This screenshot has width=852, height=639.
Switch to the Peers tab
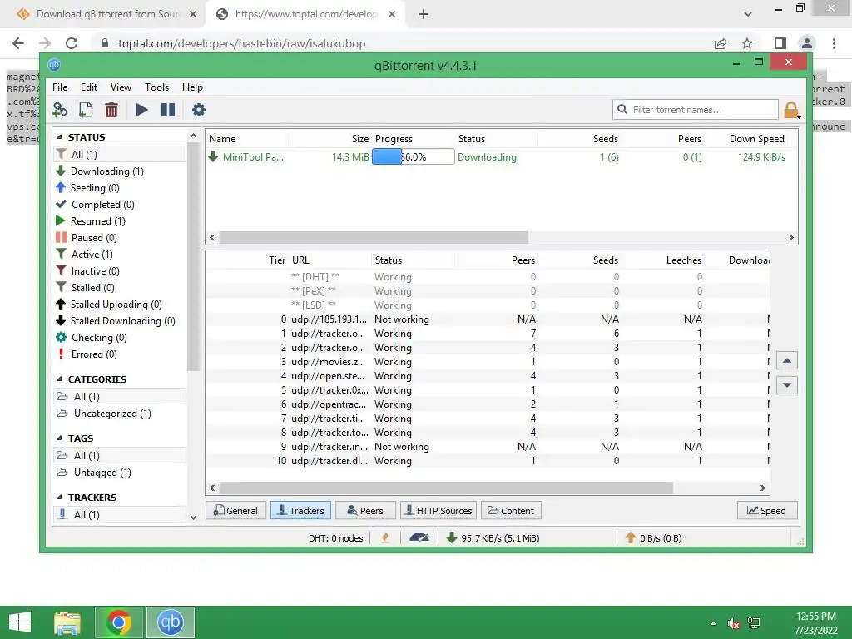coord(365,511)
